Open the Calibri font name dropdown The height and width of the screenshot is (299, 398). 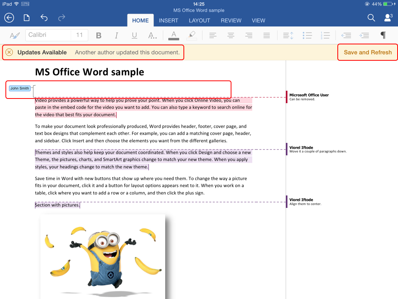48,35
